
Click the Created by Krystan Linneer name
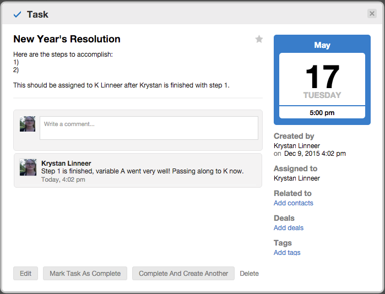click(297, 146)
